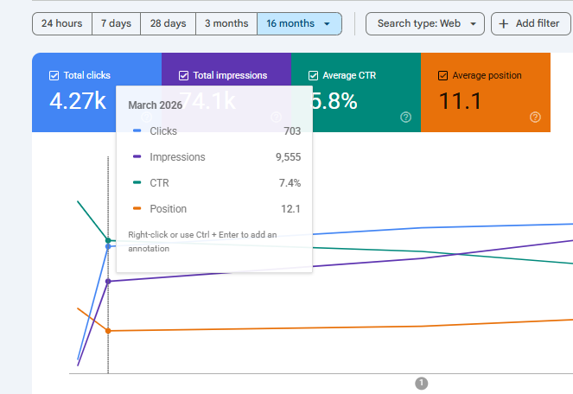
Task: Click the purple Impressions data point
Action: [x=108, y=282]
